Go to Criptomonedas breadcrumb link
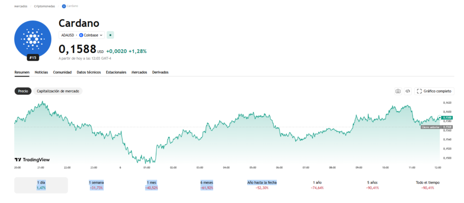 coord(44,6)
